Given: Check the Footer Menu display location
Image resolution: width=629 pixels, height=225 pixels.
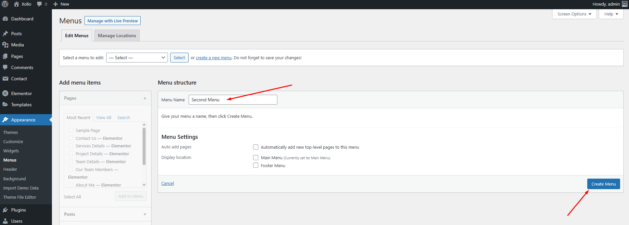Looking at the screenshot, I should (x=256, y=165).
